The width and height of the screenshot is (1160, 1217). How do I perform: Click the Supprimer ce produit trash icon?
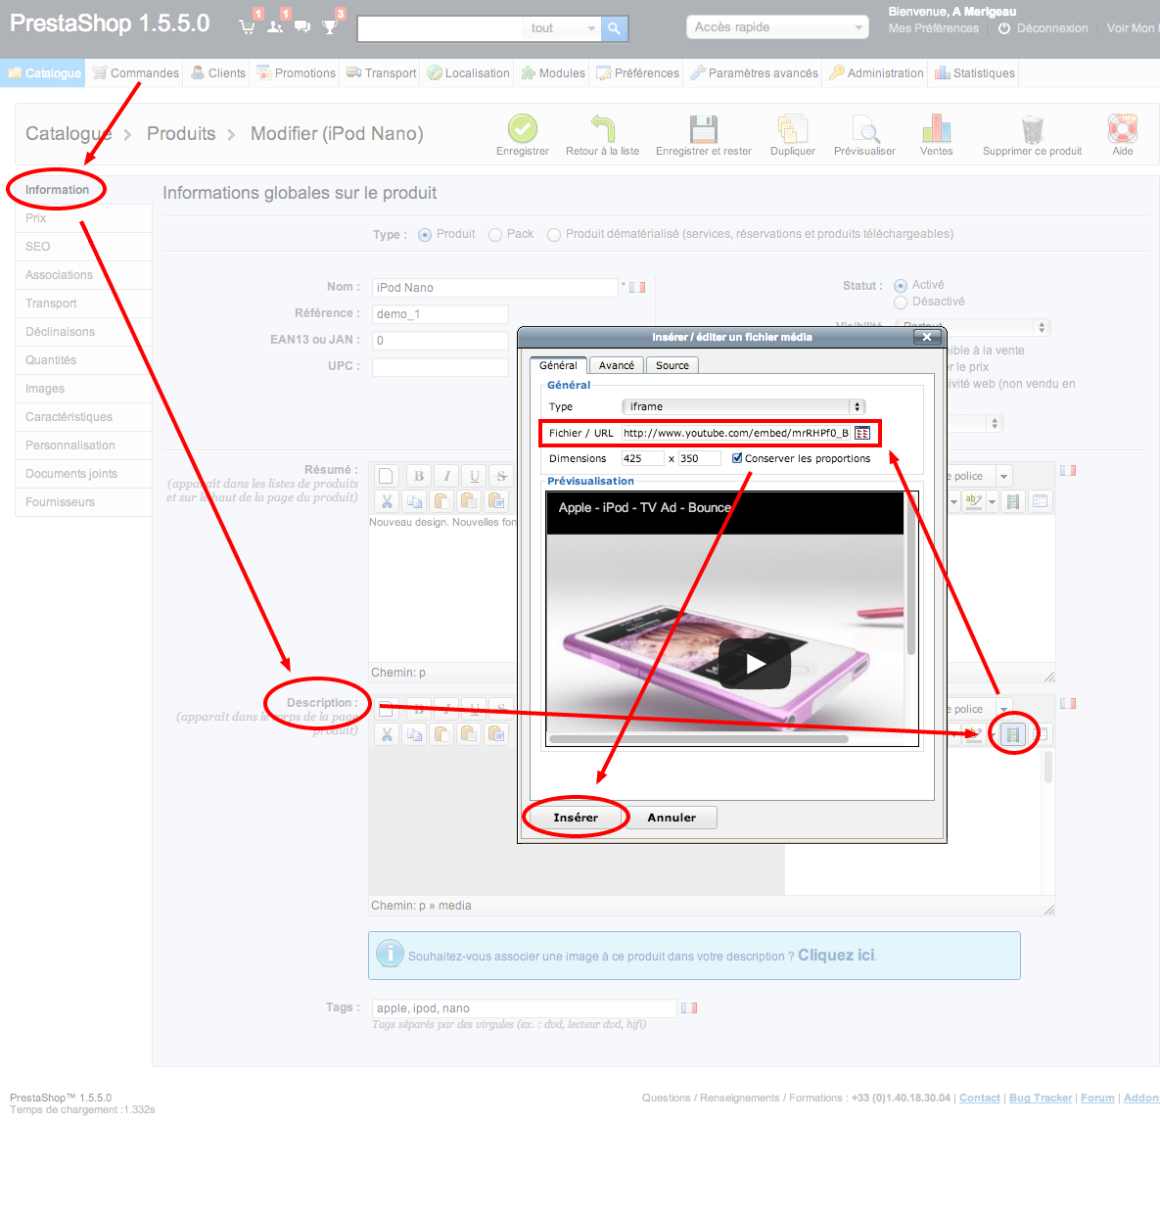[x=1032, y=129]
